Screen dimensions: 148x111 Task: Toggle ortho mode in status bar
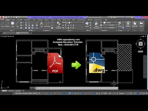pos(52,93)
